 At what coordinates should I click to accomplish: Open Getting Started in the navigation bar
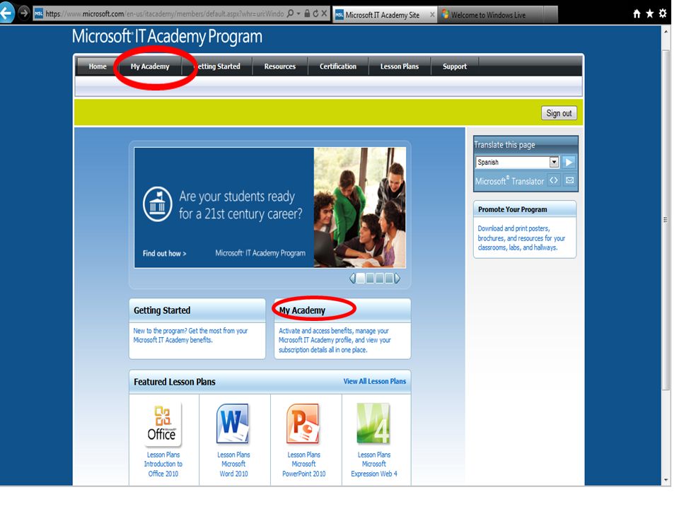point(219,66)
